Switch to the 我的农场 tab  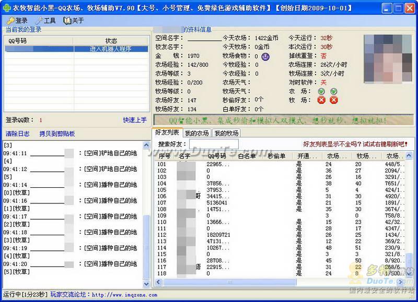click(x=196, y=133)
